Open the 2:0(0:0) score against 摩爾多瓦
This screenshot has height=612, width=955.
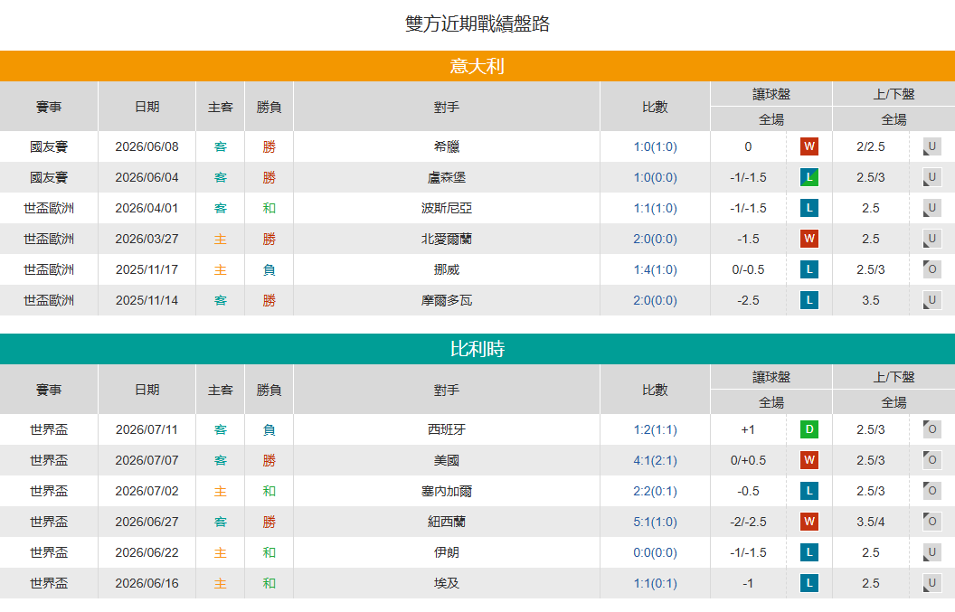pos(655,300)
